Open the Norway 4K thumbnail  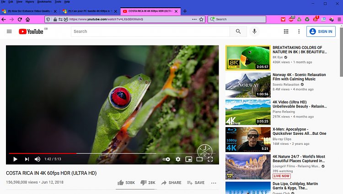click(x=248, y=85)
